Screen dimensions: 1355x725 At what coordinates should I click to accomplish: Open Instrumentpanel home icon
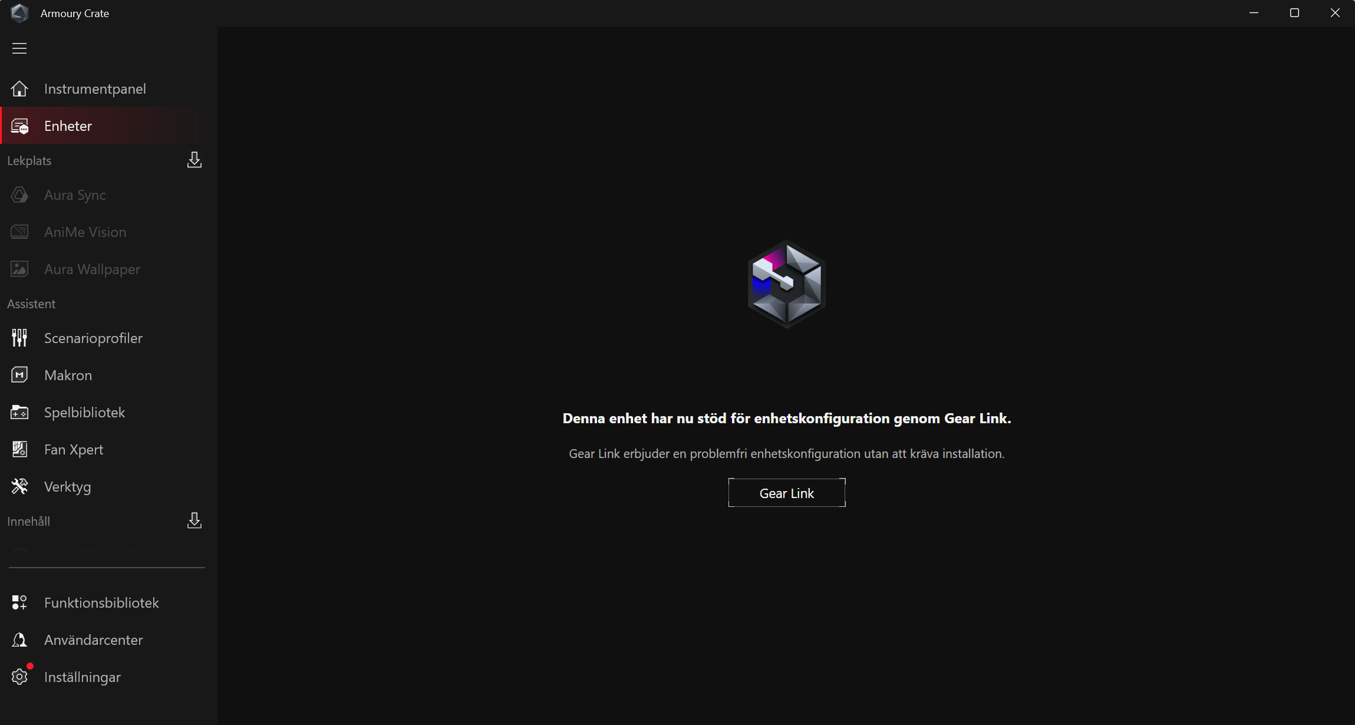point(19,89)
